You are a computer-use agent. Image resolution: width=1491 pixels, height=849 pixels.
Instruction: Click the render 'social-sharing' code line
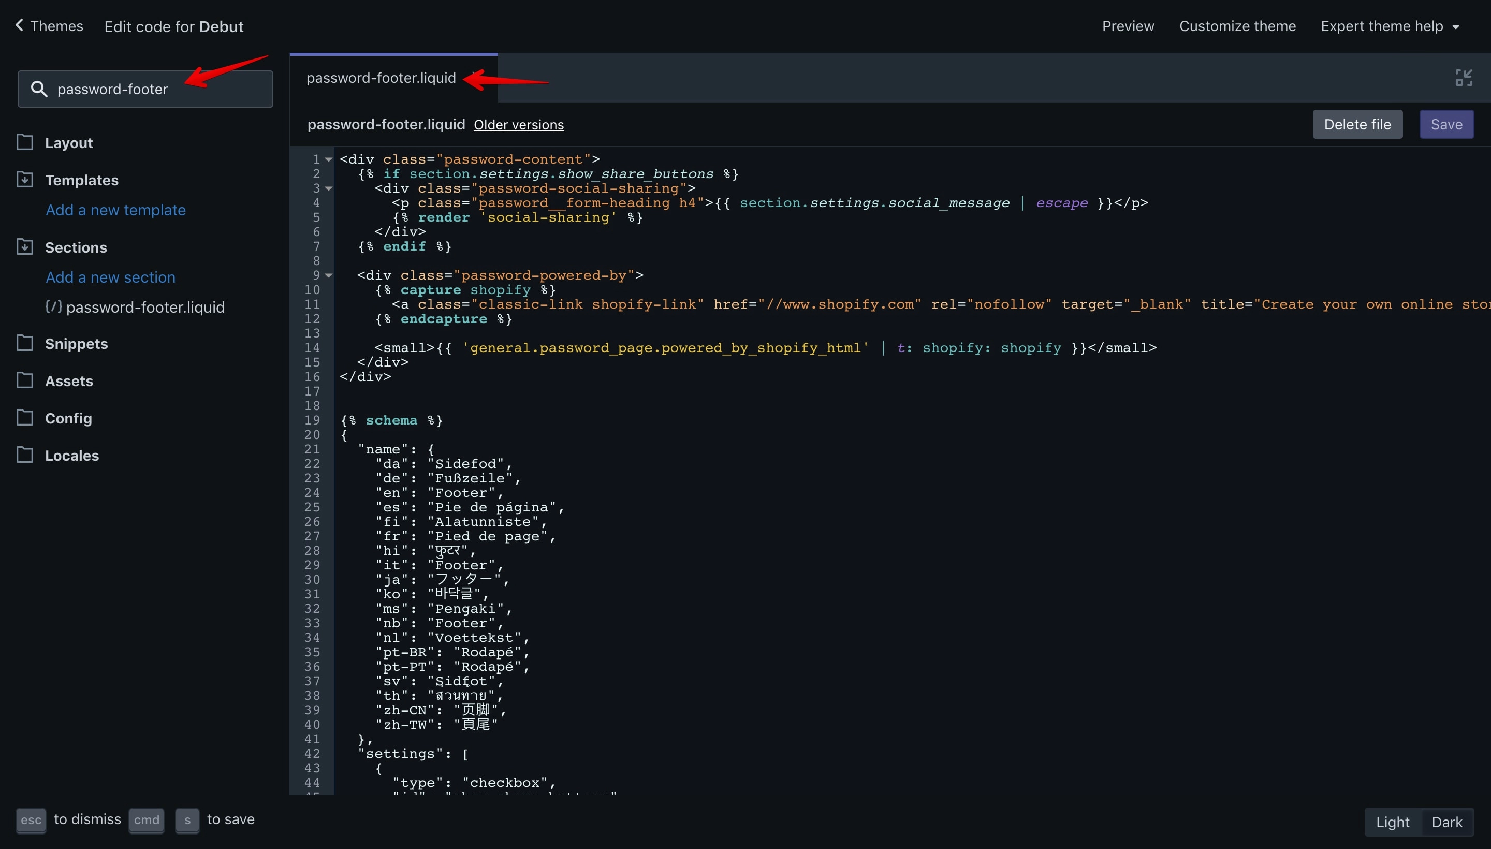[x=518, y=217]
